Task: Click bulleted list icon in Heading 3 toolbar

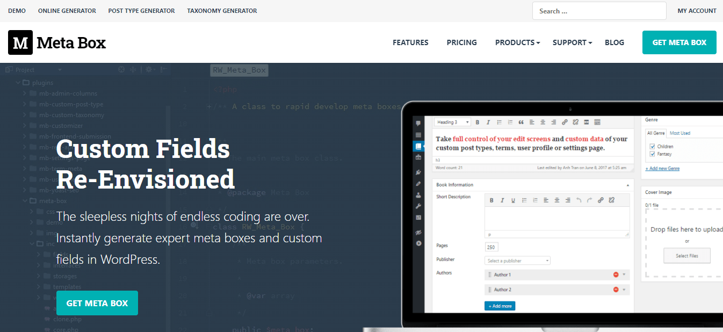Action: (499, 122)
